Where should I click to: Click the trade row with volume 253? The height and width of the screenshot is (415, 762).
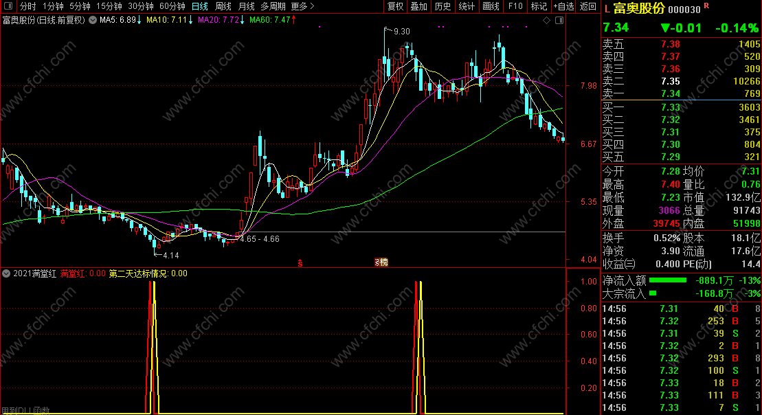coord(681,321)
